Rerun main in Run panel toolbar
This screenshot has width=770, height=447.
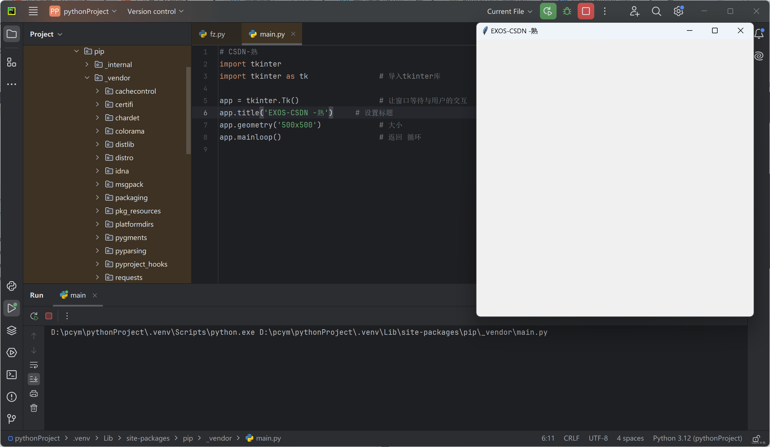click(x=34, y=316)
